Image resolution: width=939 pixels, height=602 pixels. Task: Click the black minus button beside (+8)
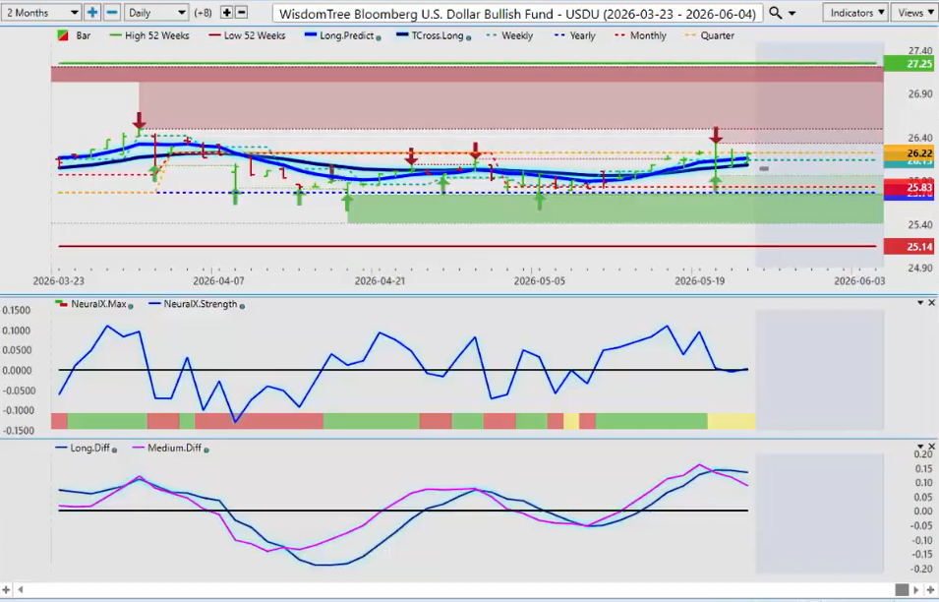tap(241, 13)
